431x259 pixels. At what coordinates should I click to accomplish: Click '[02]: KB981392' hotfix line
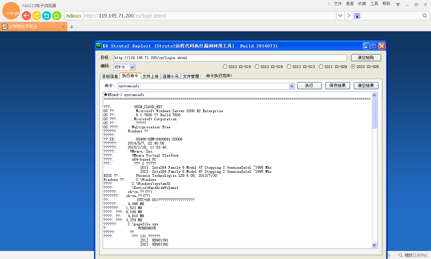[154, 245]
